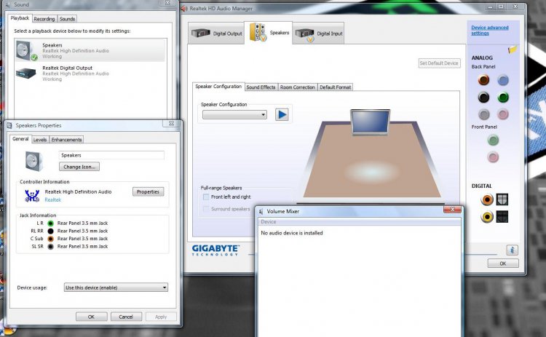This screenshot has width=546, height=337.
Task: Click the speaker icon in Speakers Properties
Action: tap(33, 161)
